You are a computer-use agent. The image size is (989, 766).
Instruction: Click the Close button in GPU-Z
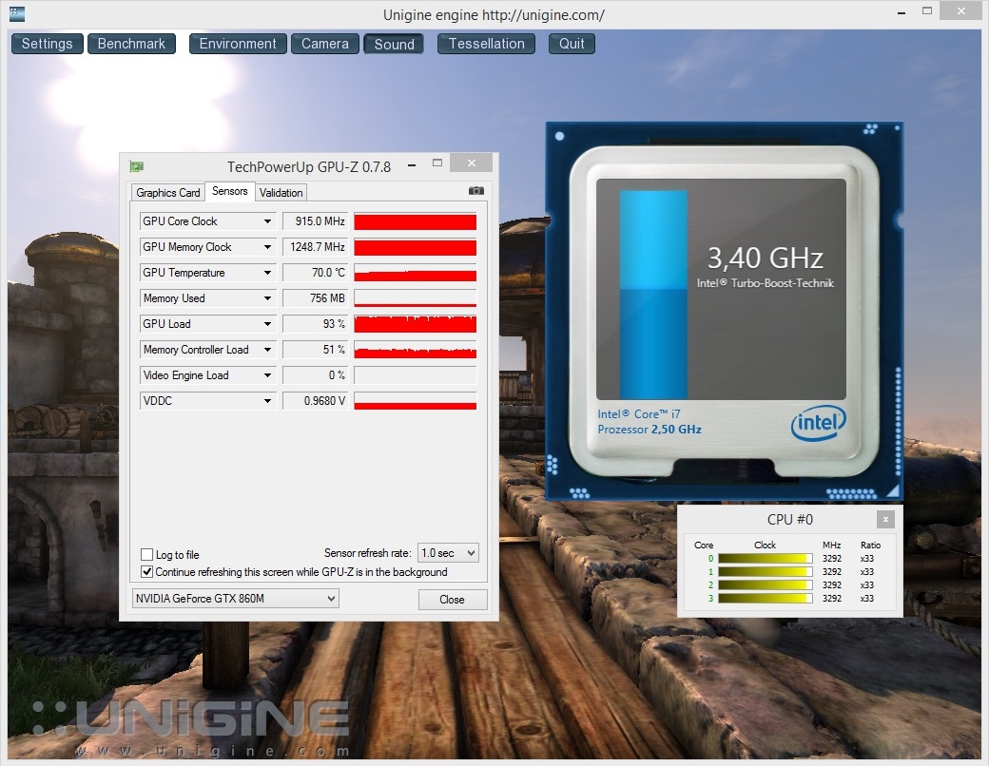click(453, 600)
